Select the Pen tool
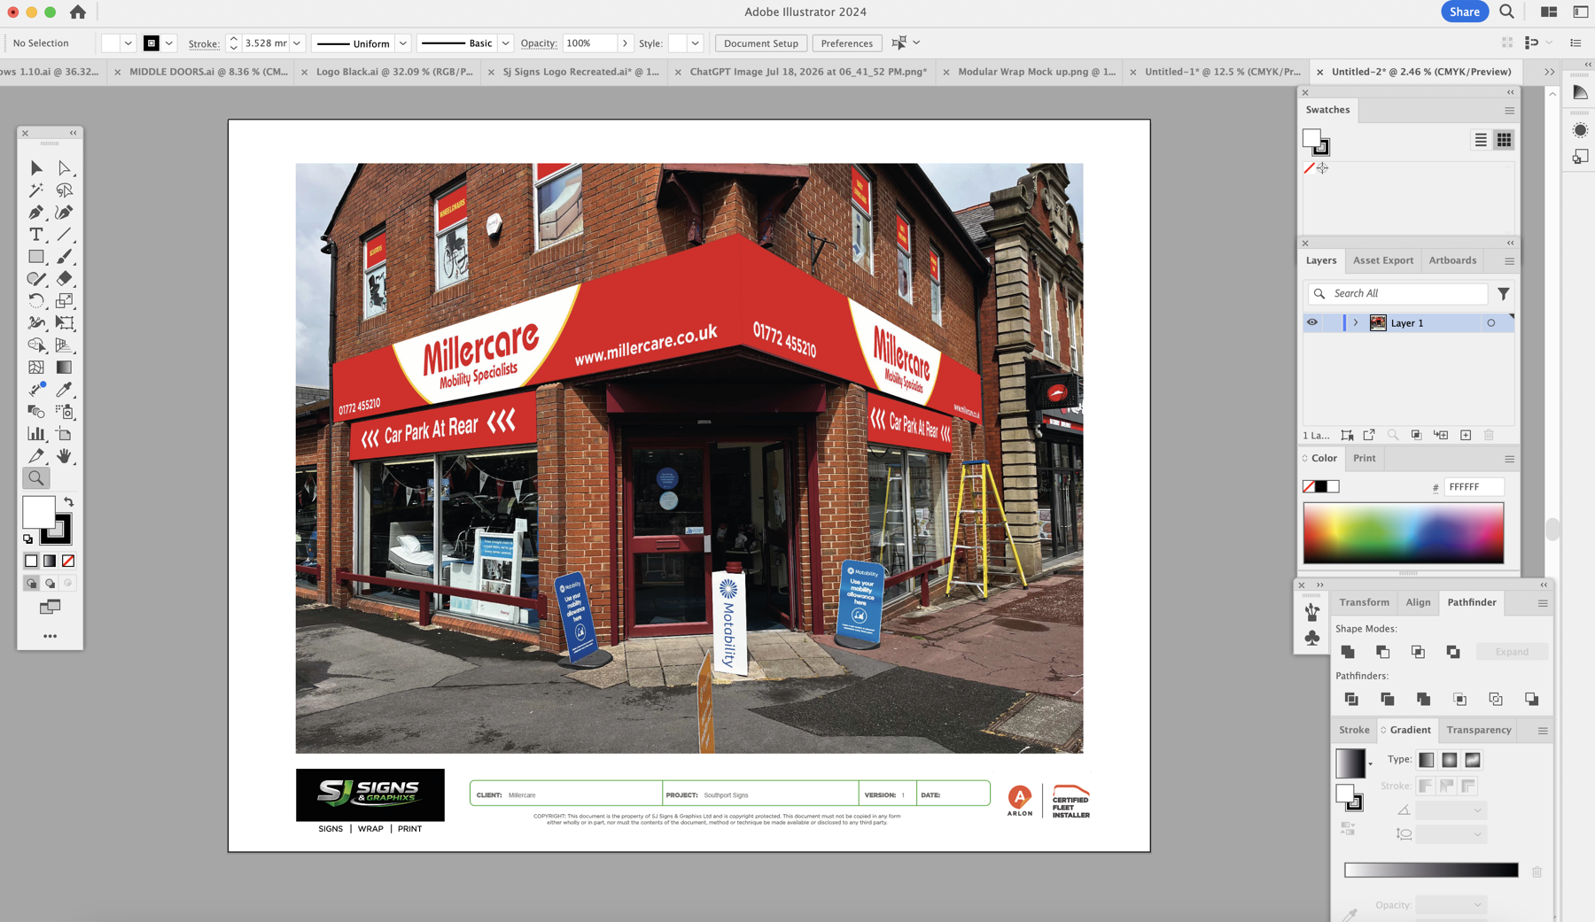The height and width of the screenshot is (922, 1595). tap(36, 213)
